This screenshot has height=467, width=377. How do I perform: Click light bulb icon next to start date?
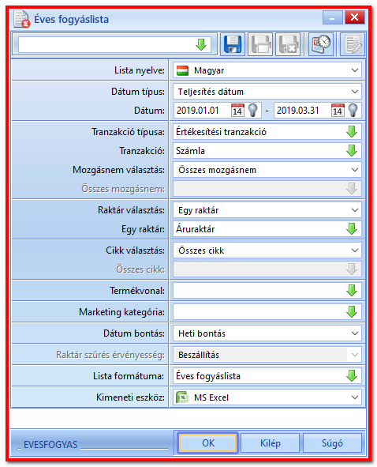[x=253, y=110]
